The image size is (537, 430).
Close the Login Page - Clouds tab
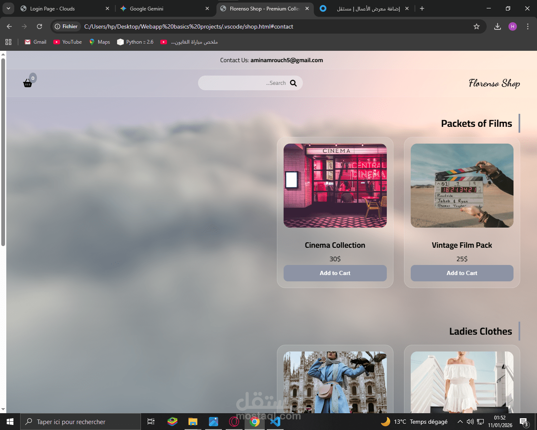pos(107,8)
